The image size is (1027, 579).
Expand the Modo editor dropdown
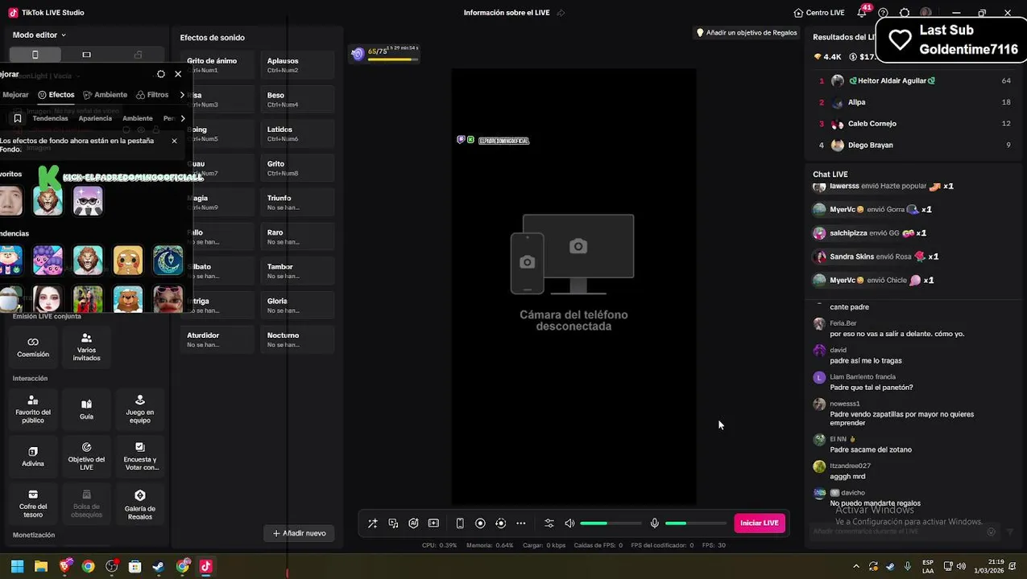pyautogui.click(x=39, y=35)
